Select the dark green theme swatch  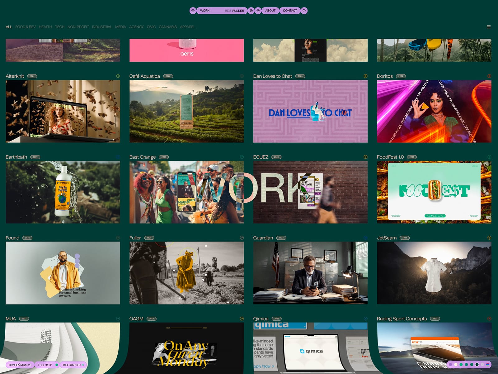pyautogui.click(x=477, y=364)
